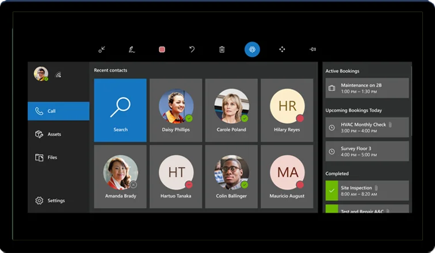
Task: Click Hartuo Tanaka's do-not-disturb status badge
Action: coord(189,185)
